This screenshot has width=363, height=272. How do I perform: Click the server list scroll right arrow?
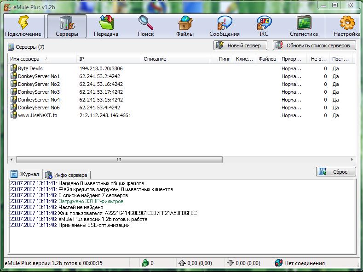[352, 159]
